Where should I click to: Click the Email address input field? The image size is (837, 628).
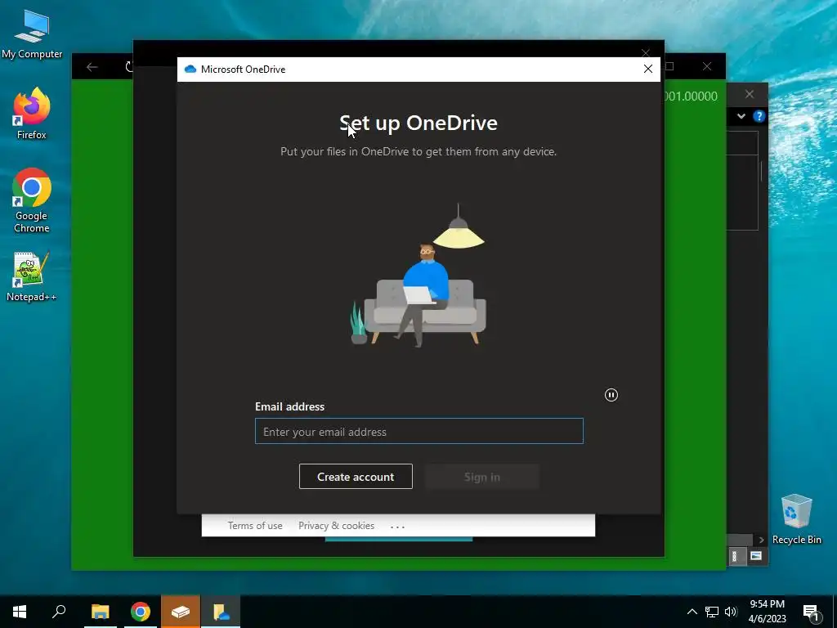(x=419, y=431)
